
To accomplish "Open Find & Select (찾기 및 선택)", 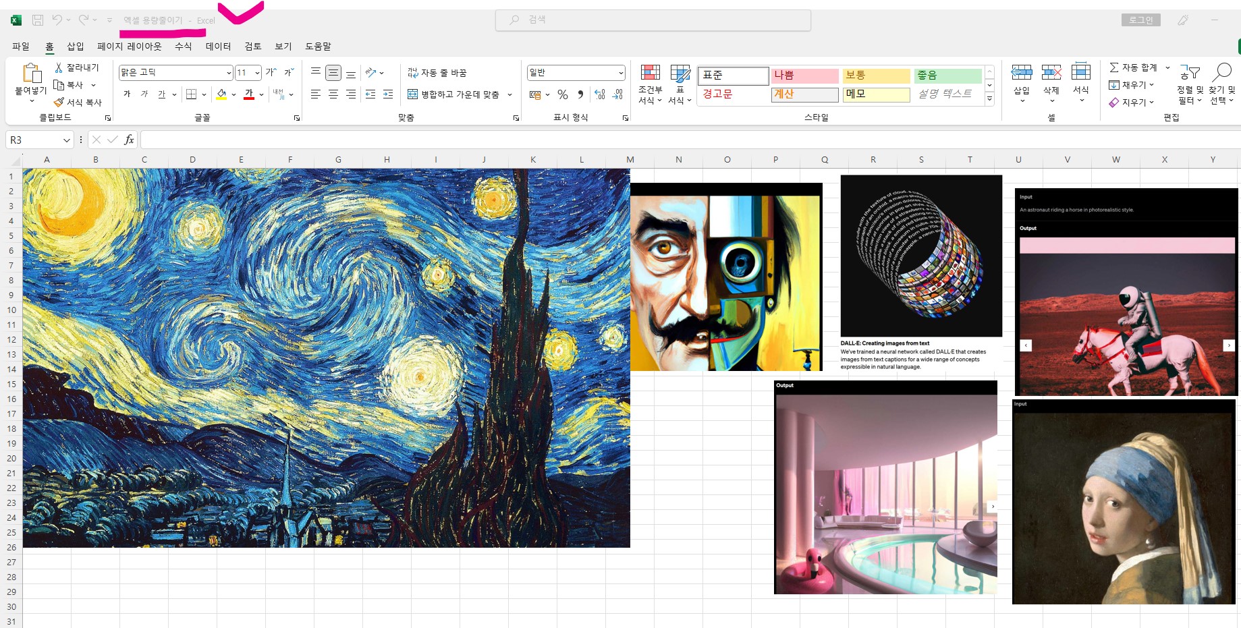I will click(1222, 85).
